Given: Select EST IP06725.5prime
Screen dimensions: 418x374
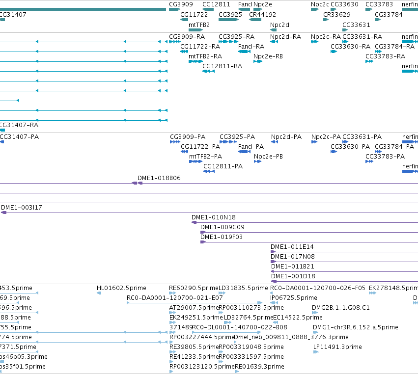Looking at the screenshot, I should pos(294,298).
